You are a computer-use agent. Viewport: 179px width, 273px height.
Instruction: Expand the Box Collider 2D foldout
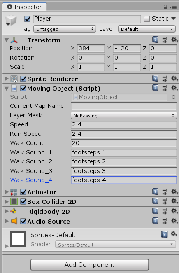coord(7,202)
